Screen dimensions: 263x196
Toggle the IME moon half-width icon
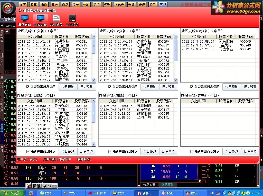pos(44,186)
